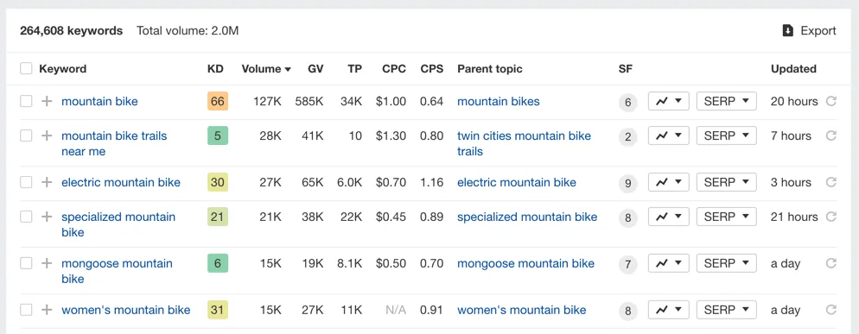Click the plus icon beside mongoose mountain bike
The image size is (859, 334).
(48, 263)
